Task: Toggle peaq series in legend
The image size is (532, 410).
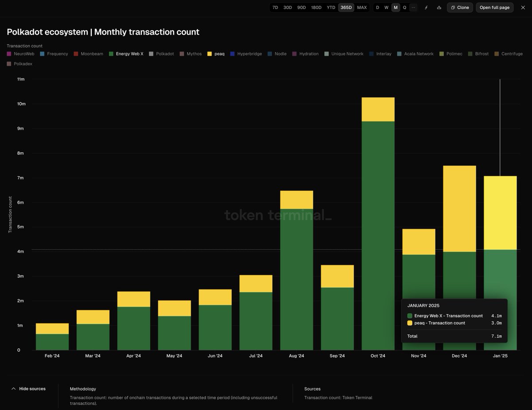Action: (x=216, y=54)
